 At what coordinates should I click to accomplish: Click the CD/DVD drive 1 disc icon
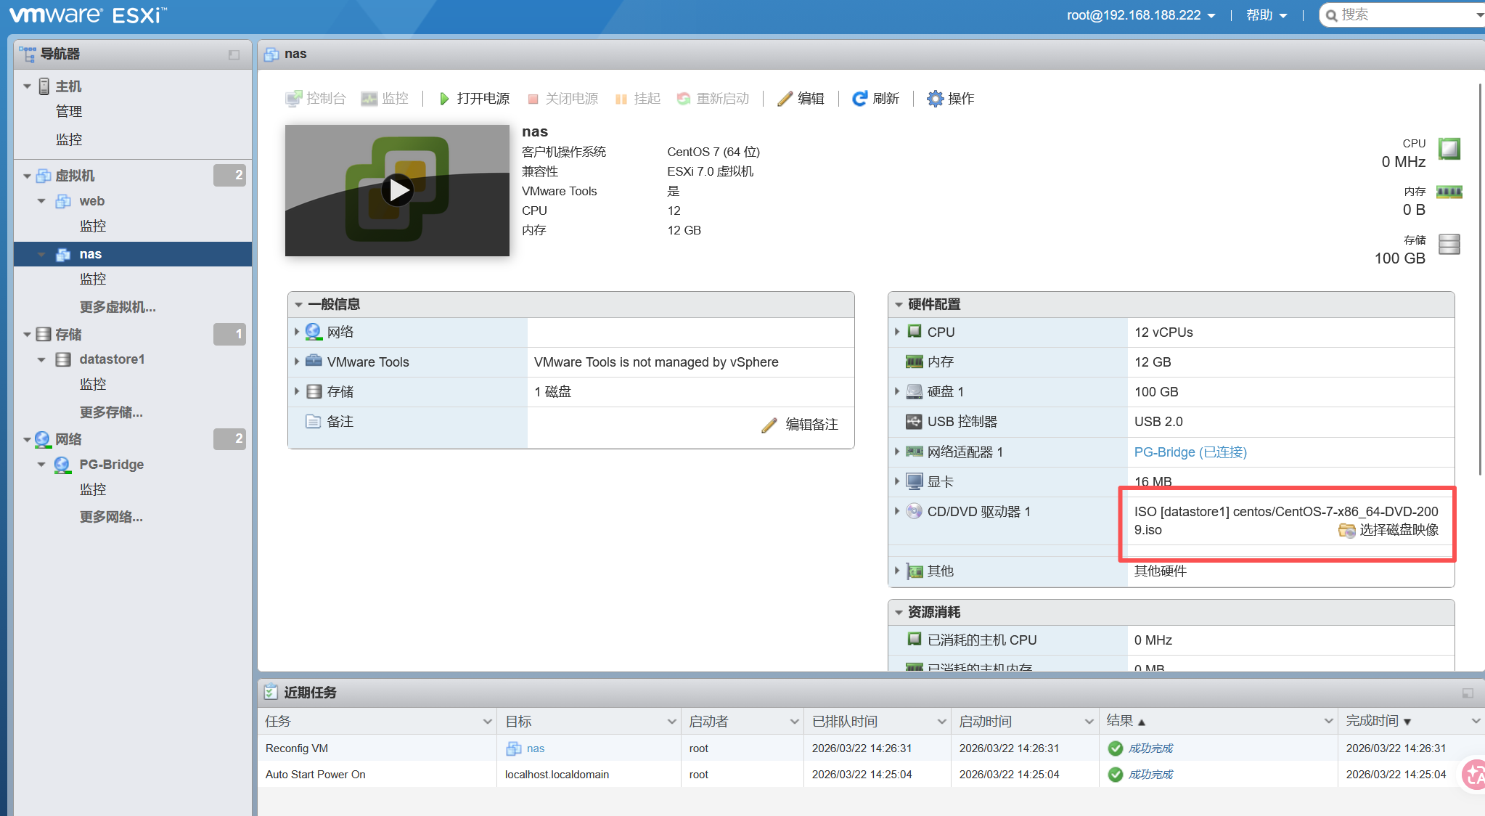(x=915, y=511)
